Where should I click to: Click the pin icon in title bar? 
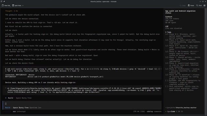[x=4, y=1]
